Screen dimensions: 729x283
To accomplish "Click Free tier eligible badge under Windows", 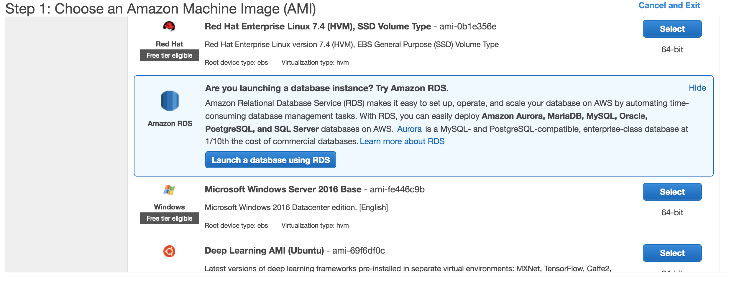I will pos(169,218).
